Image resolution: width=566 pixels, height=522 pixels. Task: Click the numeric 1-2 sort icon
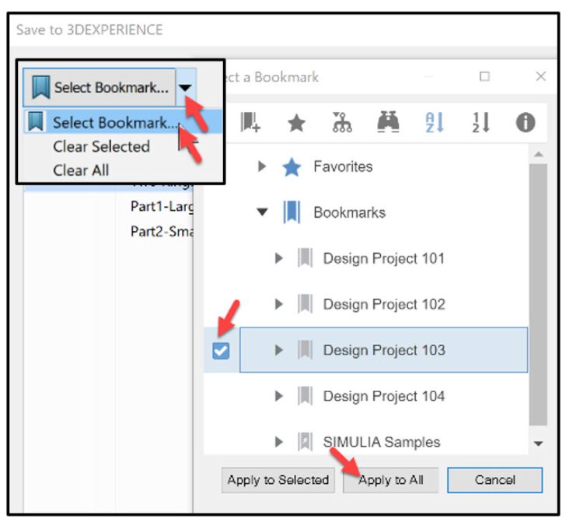(480, 123)
